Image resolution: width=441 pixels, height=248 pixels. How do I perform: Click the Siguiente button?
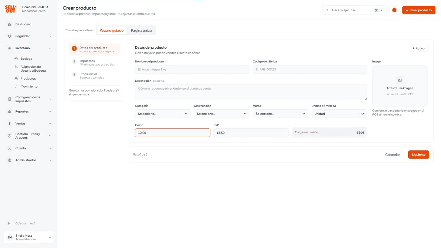(x=419, y=155)
